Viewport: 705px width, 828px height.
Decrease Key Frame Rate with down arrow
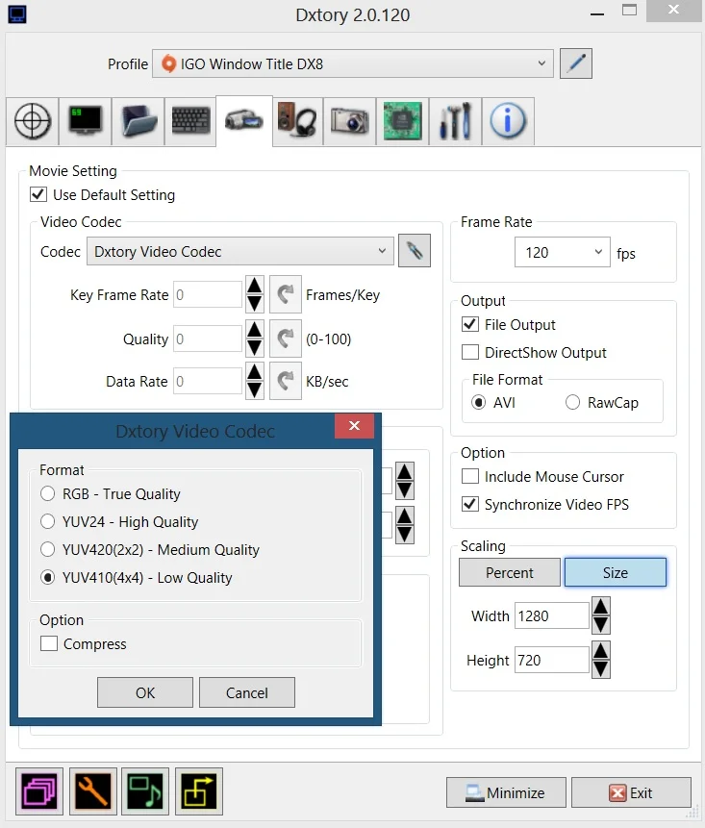click(x=255, y=304)
